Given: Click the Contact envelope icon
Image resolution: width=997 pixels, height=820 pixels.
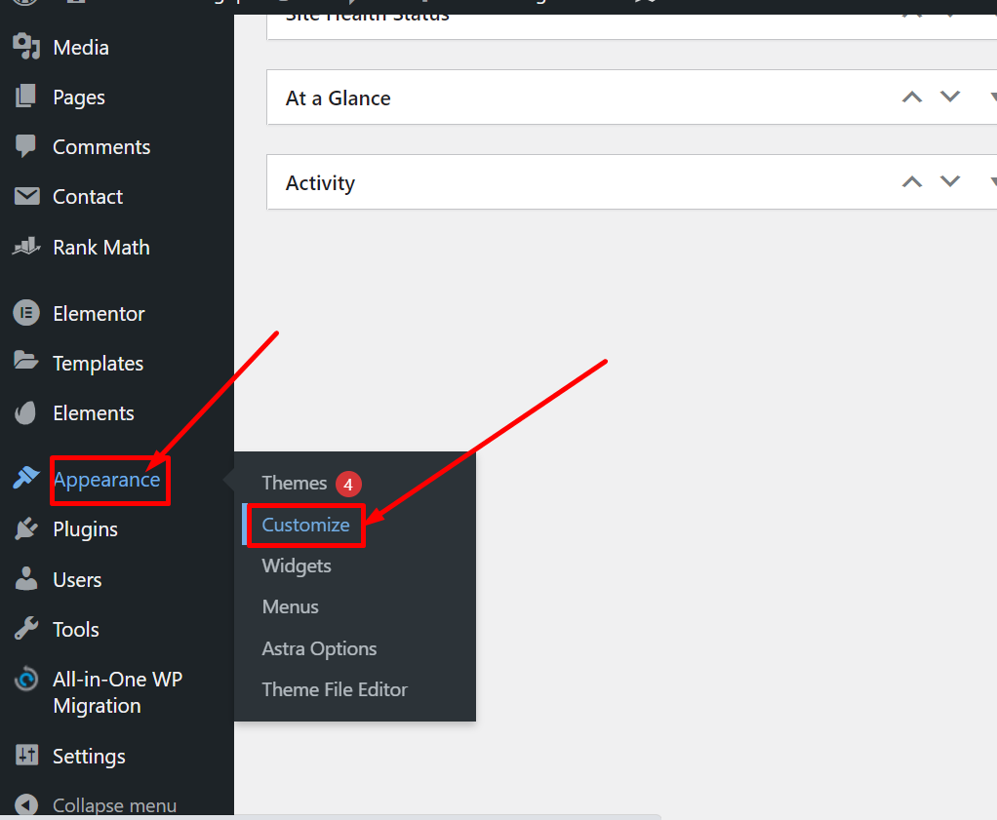Looking at the screenshot, I should (26, 196).
